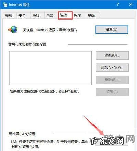Screen dimensions: 137x151
Task: Click the 添加 VPN(P)... button
Action: click(112, 67)
